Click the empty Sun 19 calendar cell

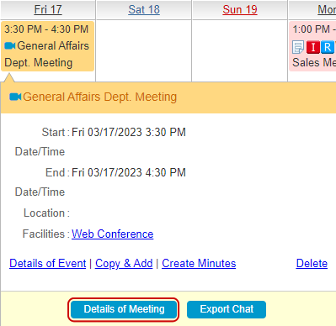pyautogui.click(x=240, y=50)
